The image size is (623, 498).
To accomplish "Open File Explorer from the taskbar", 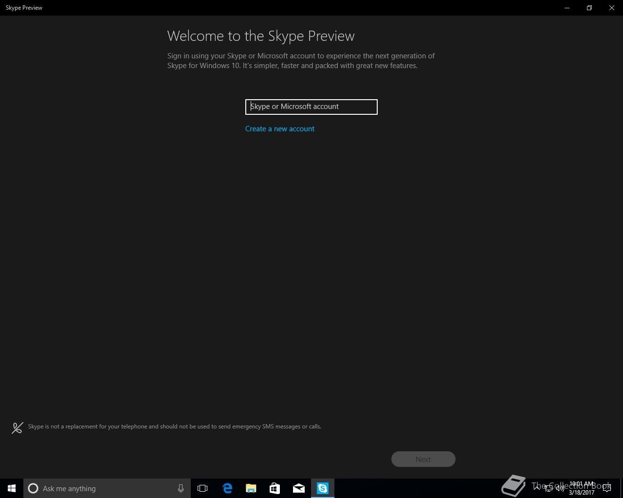I will (x=251, y=488).
